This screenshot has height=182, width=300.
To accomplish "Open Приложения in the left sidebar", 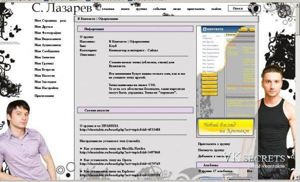I will [x=44, y=96].
